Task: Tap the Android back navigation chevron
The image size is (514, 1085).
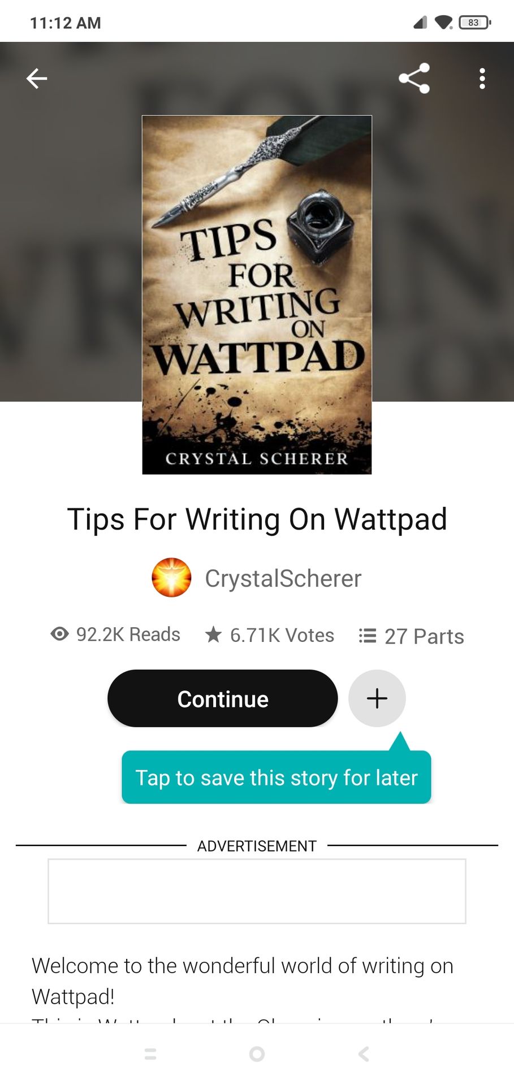Action: 364,1053
